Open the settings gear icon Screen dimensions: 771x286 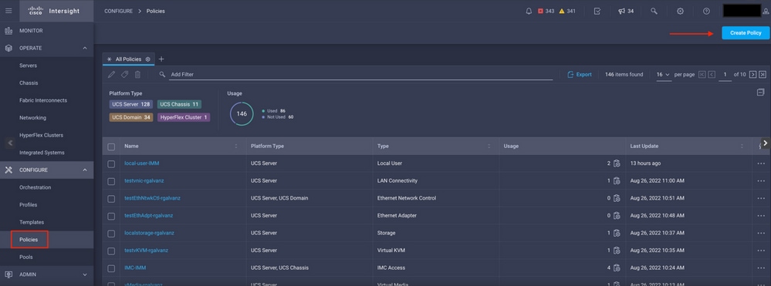tap(681, 12)
